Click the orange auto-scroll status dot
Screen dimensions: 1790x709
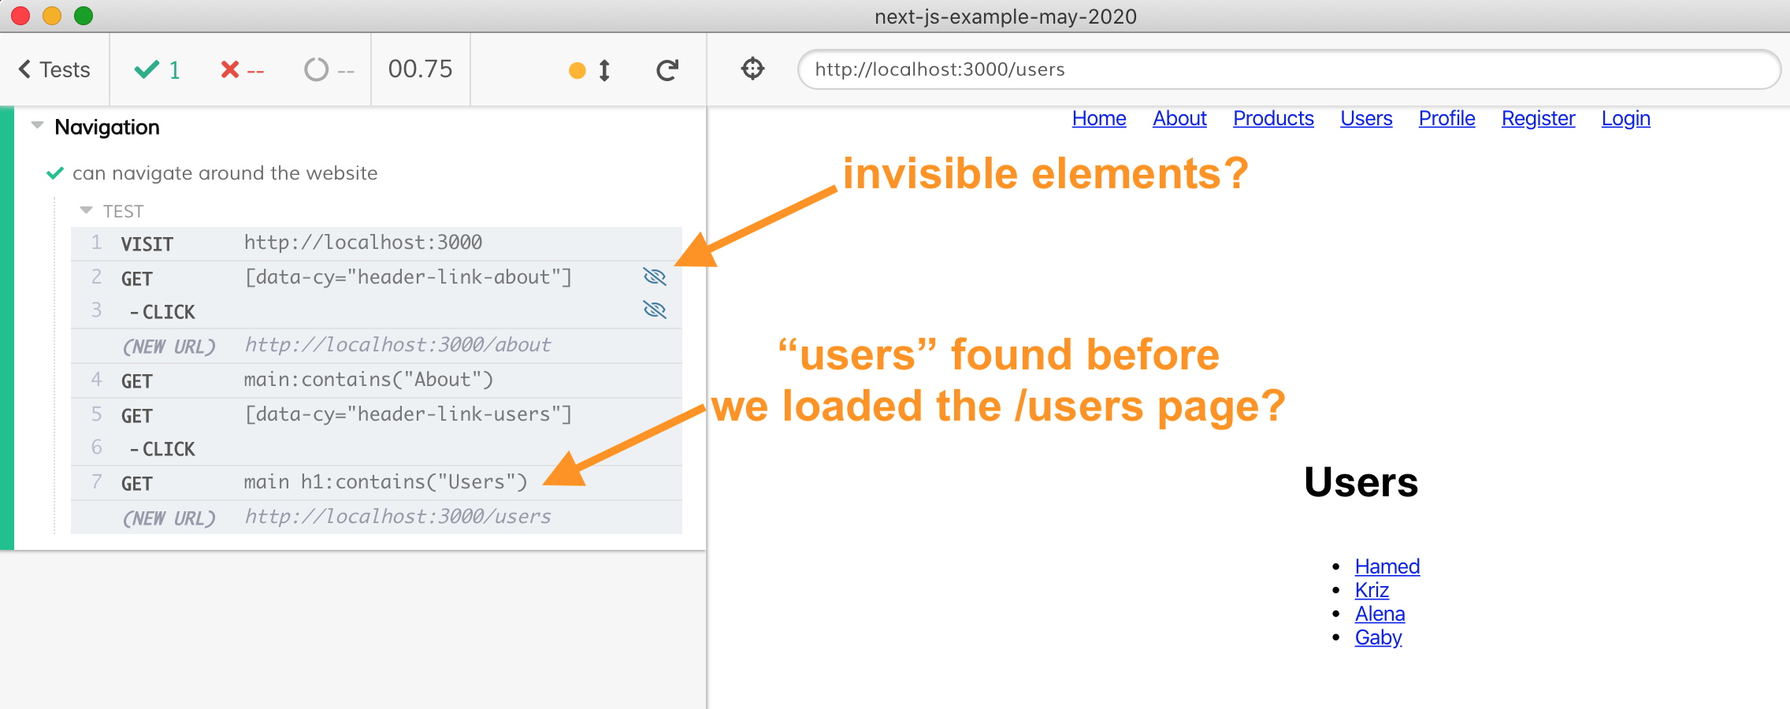pyautogui.click(x=577, y=71)
